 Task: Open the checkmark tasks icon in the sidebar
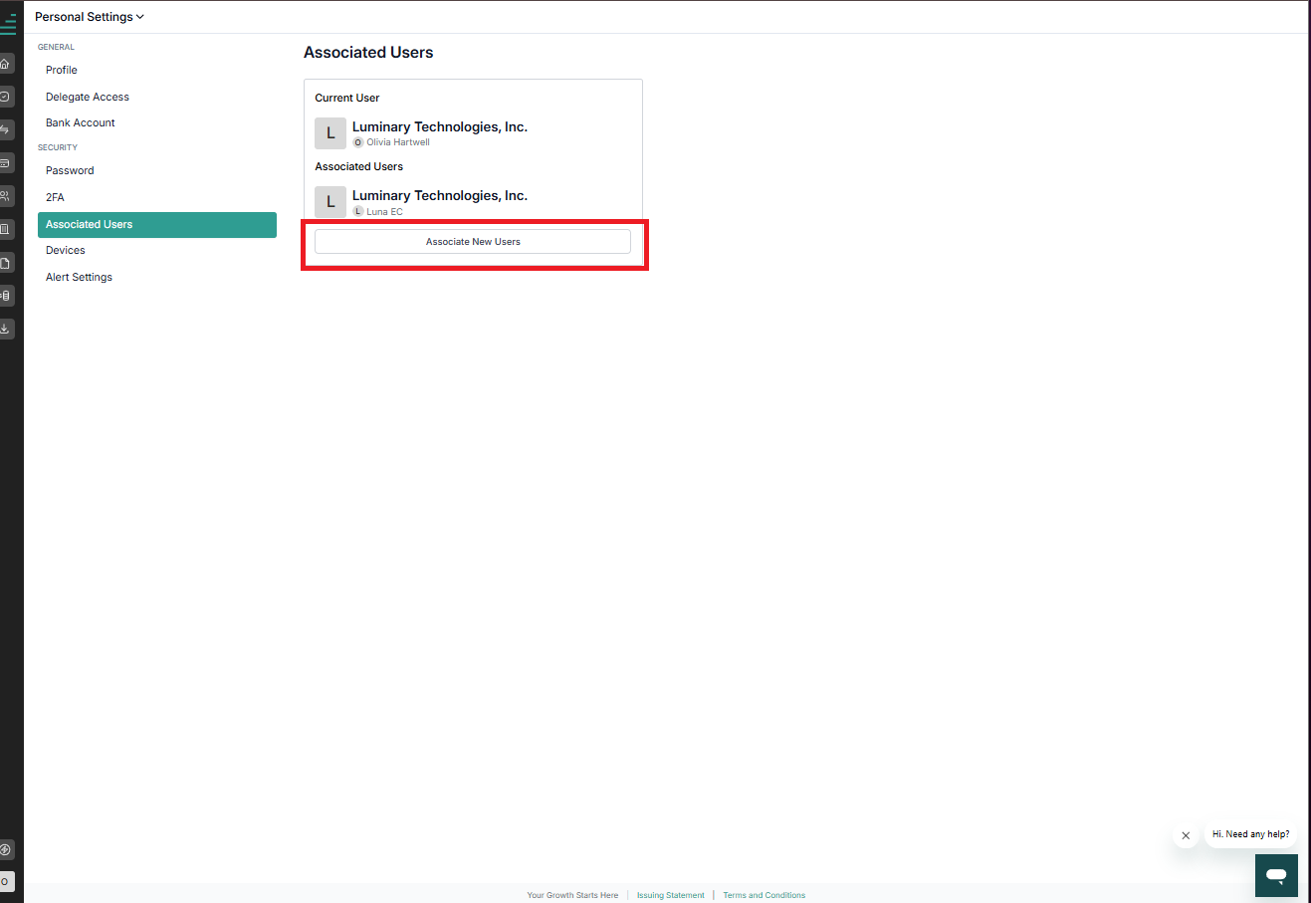tap(6, 97)
